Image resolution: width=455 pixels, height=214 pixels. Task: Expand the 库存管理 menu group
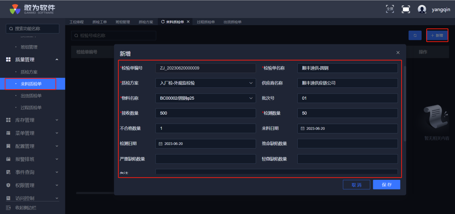57,120
